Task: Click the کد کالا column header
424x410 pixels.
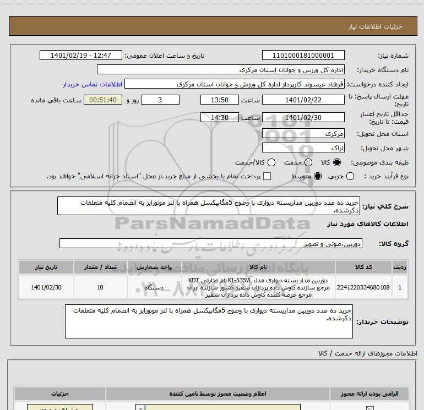Action: point(363,267)
